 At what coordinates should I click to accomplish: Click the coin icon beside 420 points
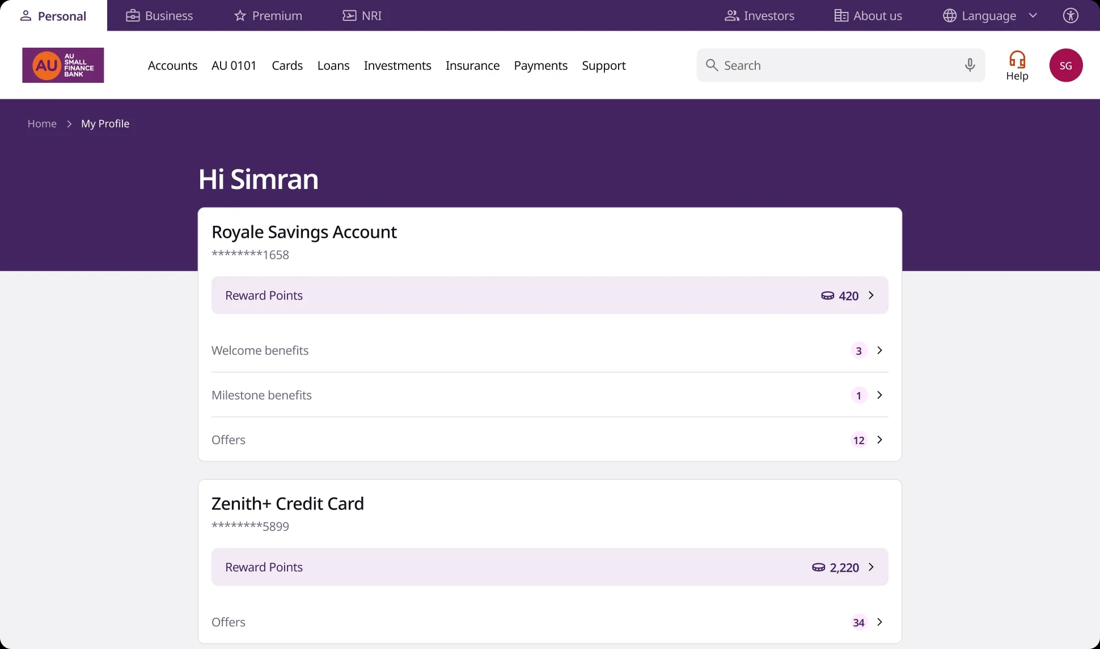(828, 296)
